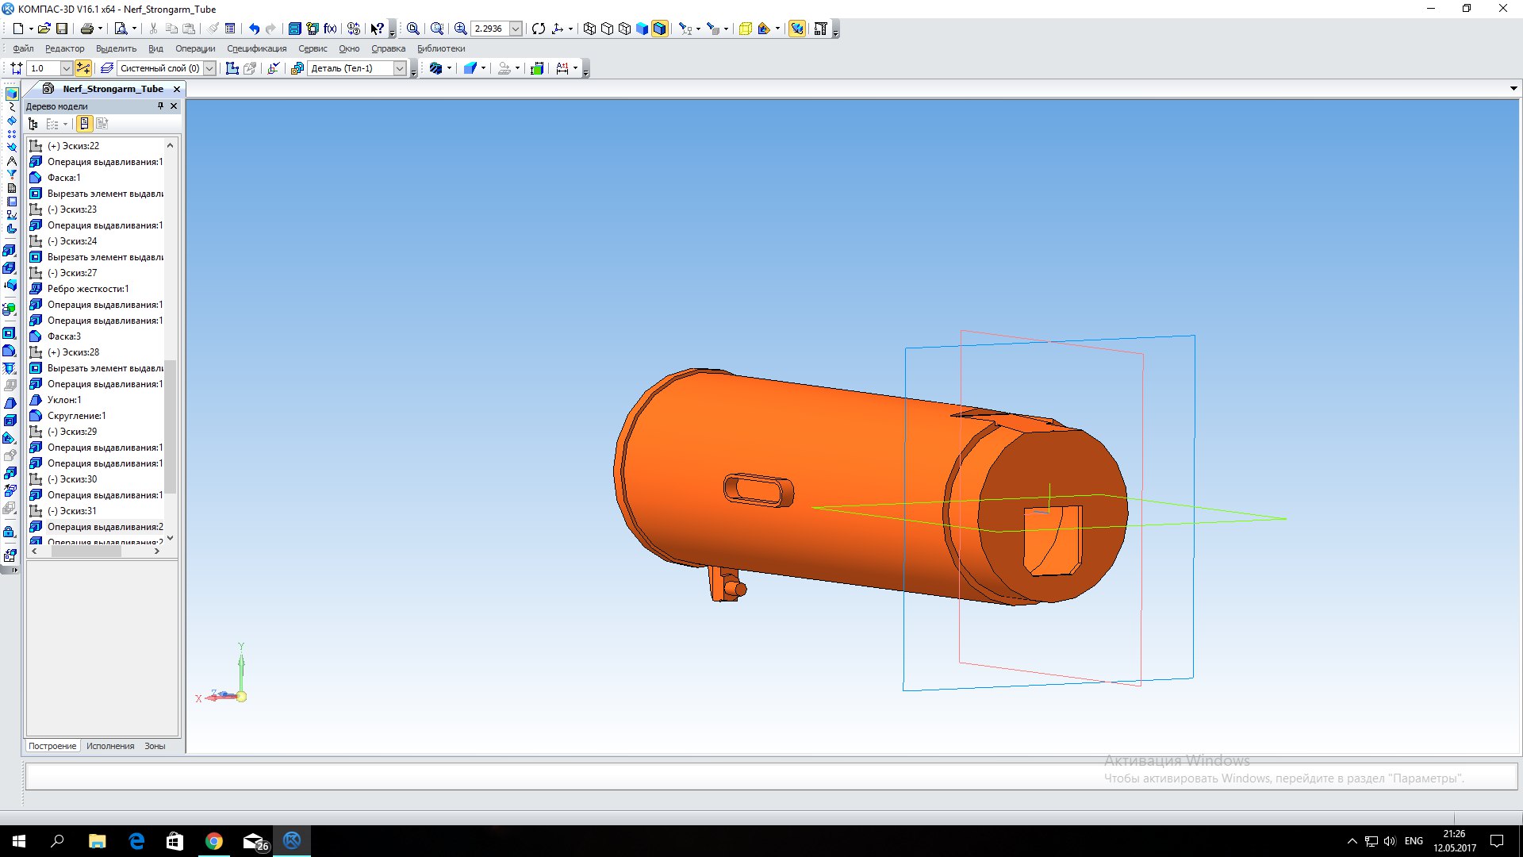This screenshot has height=857, width=1523.
Task: Open the KOMPAS-3D taskbar icon
Action: 292,840
